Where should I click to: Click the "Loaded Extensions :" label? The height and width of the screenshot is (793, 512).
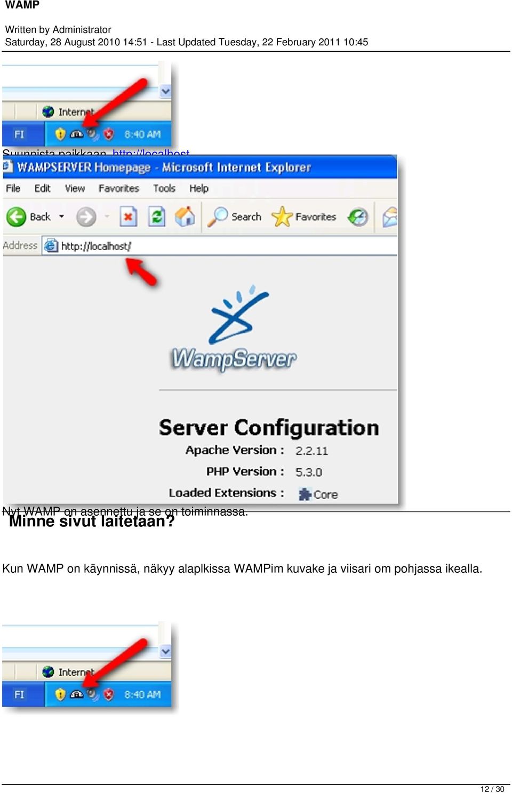[x=227, y=493]
